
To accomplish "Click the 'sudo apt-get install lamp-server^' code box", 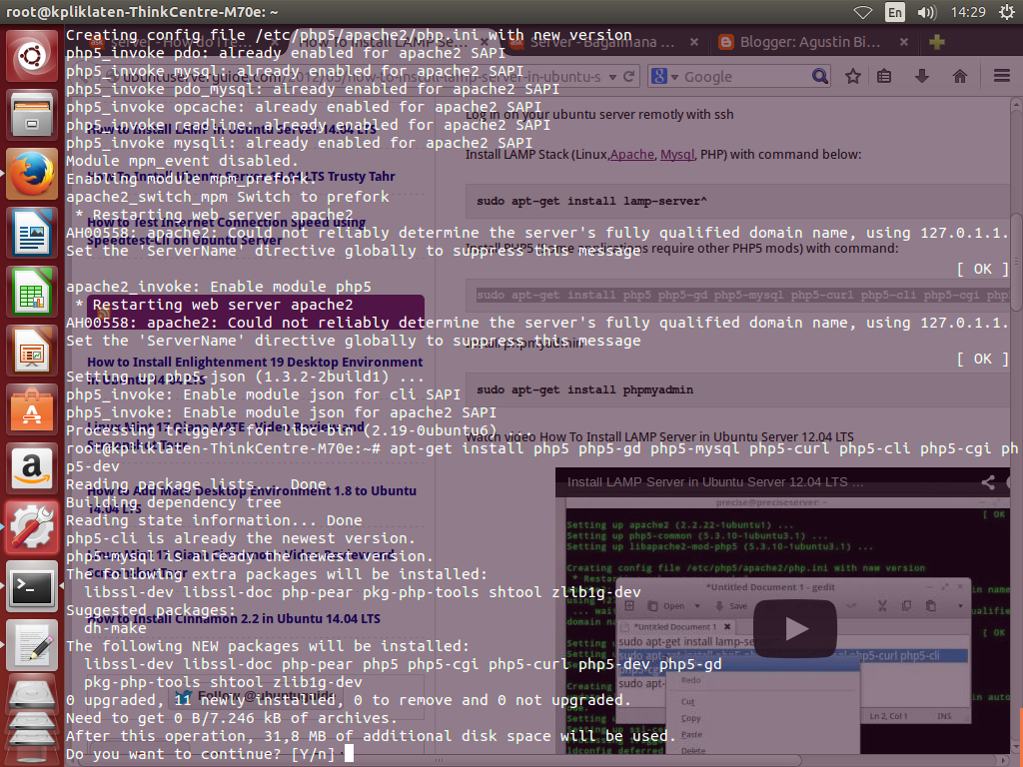I will click(738, 201).
